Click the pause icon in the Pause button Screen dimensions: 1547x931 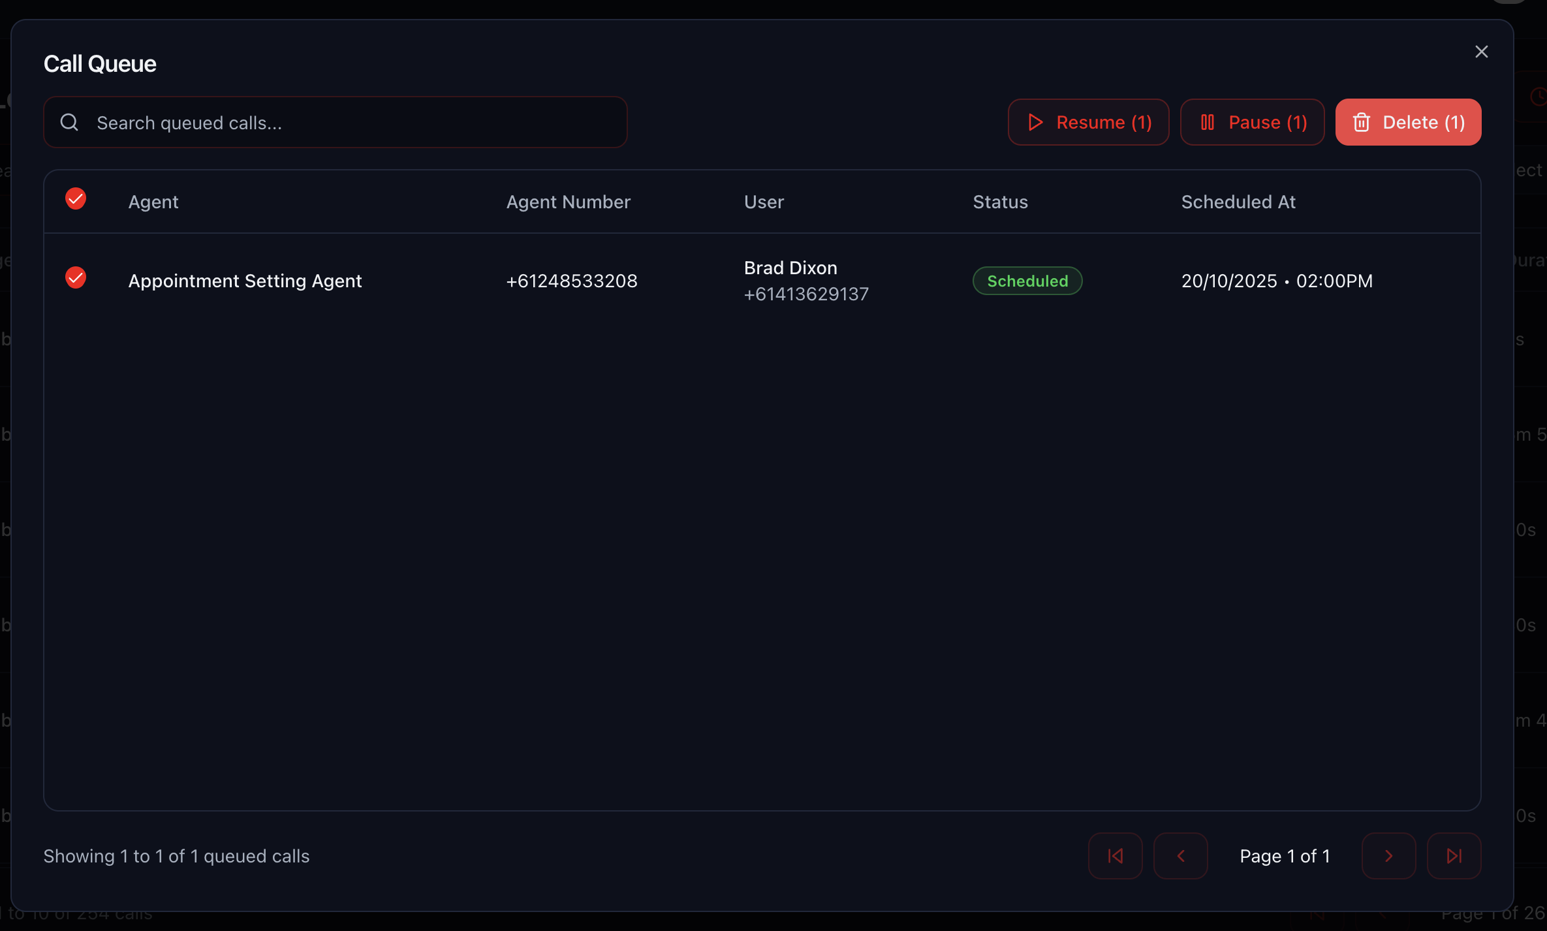[x=1208, y=122]
